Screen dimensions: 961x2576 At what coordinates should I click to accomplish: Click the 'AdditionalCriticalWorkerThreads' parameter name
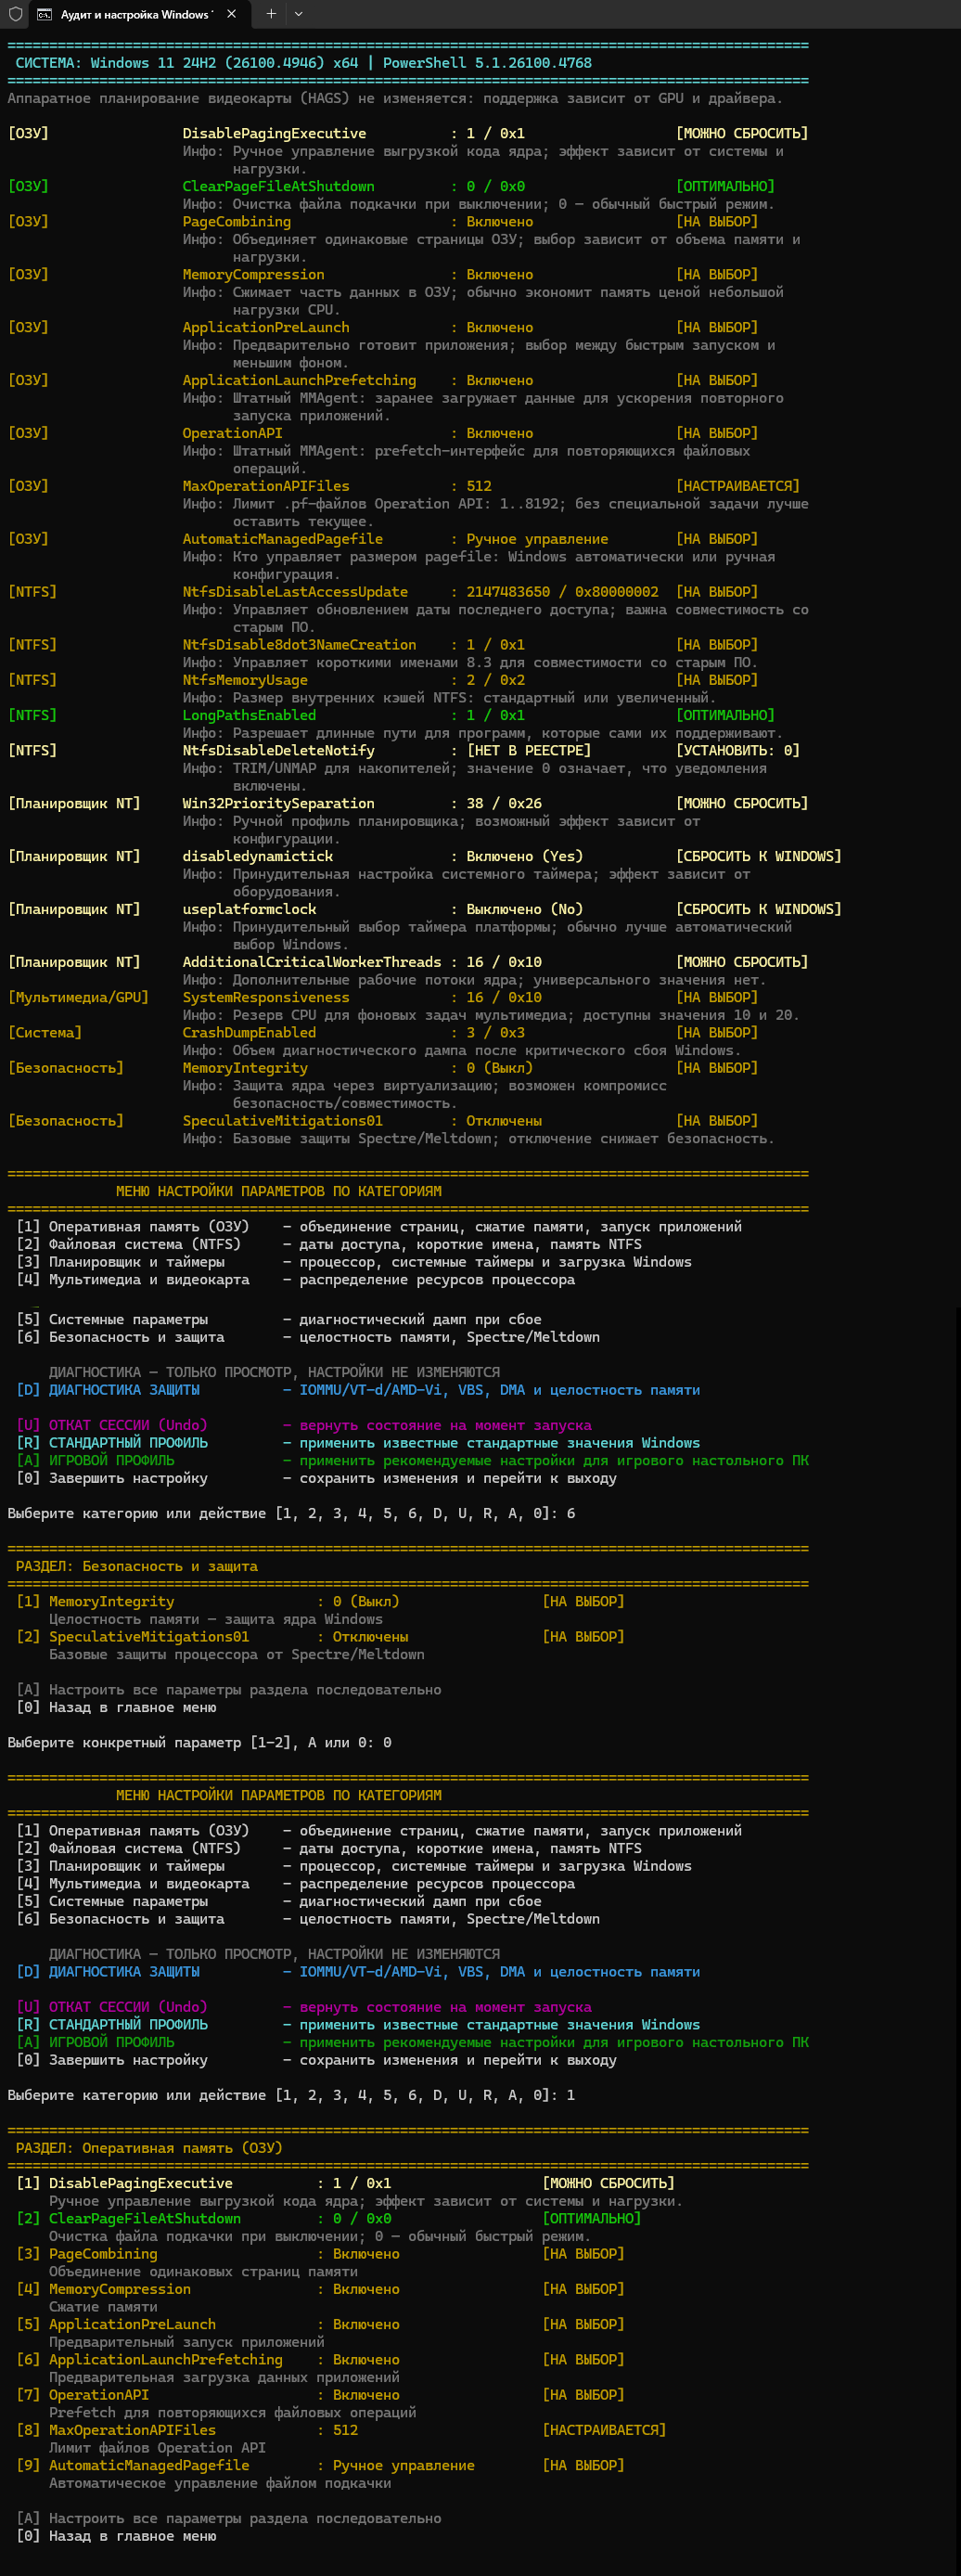312,962
